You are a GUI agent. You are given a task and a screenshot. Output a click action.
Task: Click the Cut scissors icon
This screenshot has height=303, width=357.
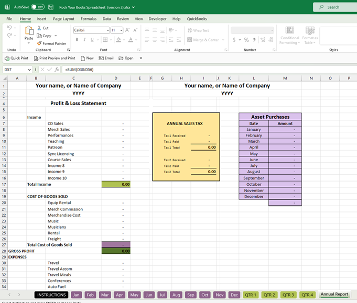pyautogui.click(x=39, y=28)
